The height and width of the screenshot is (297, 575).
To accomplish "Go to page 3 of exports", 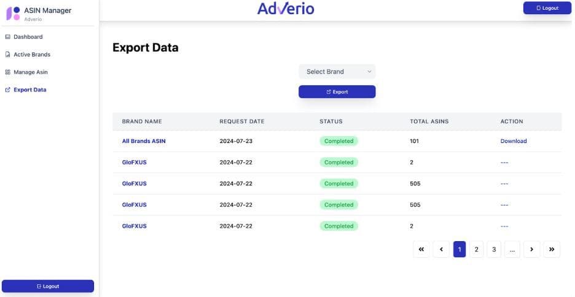I will click(494, 249).
